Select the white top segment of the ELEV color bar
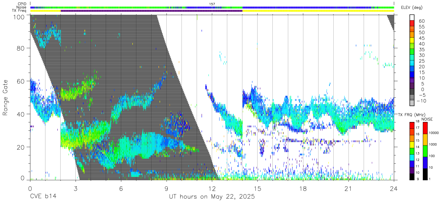Viewport: 443px width, 204px height. (412, 18)
